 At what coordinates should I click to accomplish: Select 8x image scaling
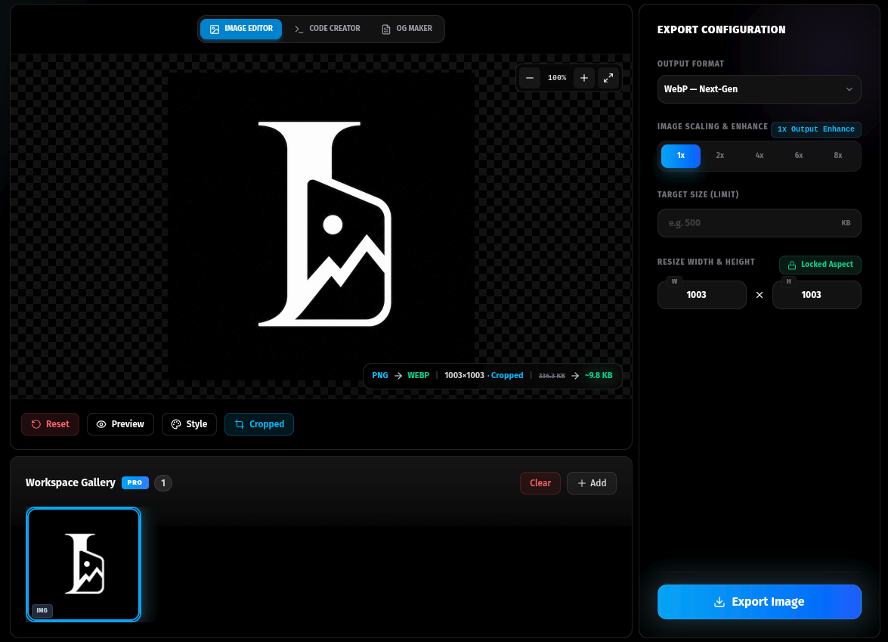[838, 156]
